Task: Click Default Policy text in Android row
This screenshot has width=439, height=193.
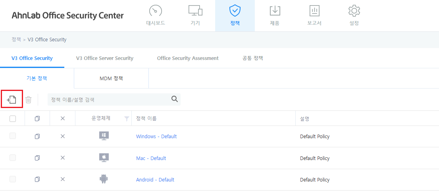Action: [x=315, y=179]
